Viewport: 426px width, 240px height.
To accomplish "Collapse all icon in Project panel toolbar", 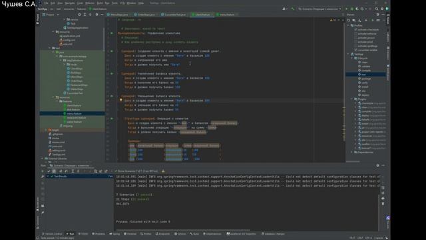I will pyautogui.click(x=91, y=15).
